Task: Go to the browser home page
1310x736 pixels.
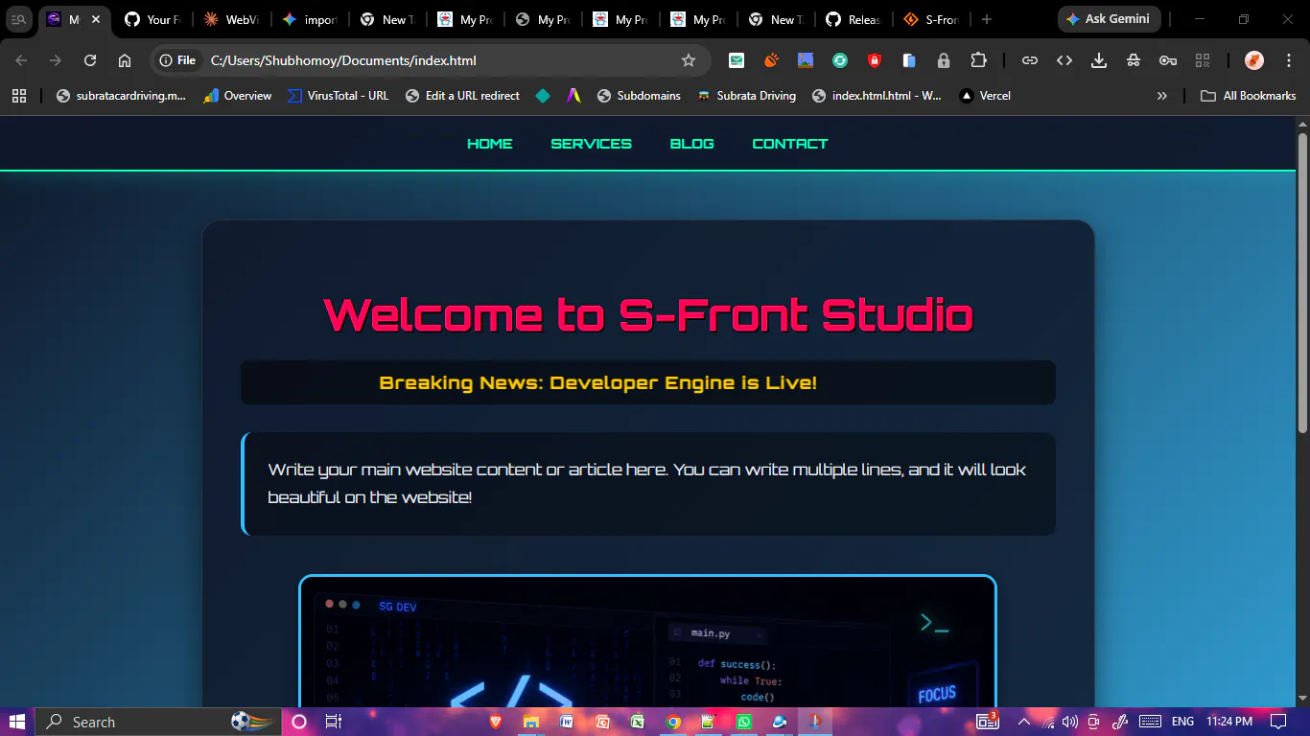Action: (x=125, y=60)
